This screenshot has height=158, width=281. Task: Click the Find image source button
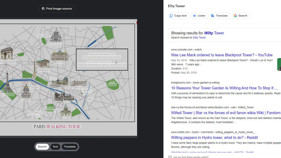click(57, 8)
